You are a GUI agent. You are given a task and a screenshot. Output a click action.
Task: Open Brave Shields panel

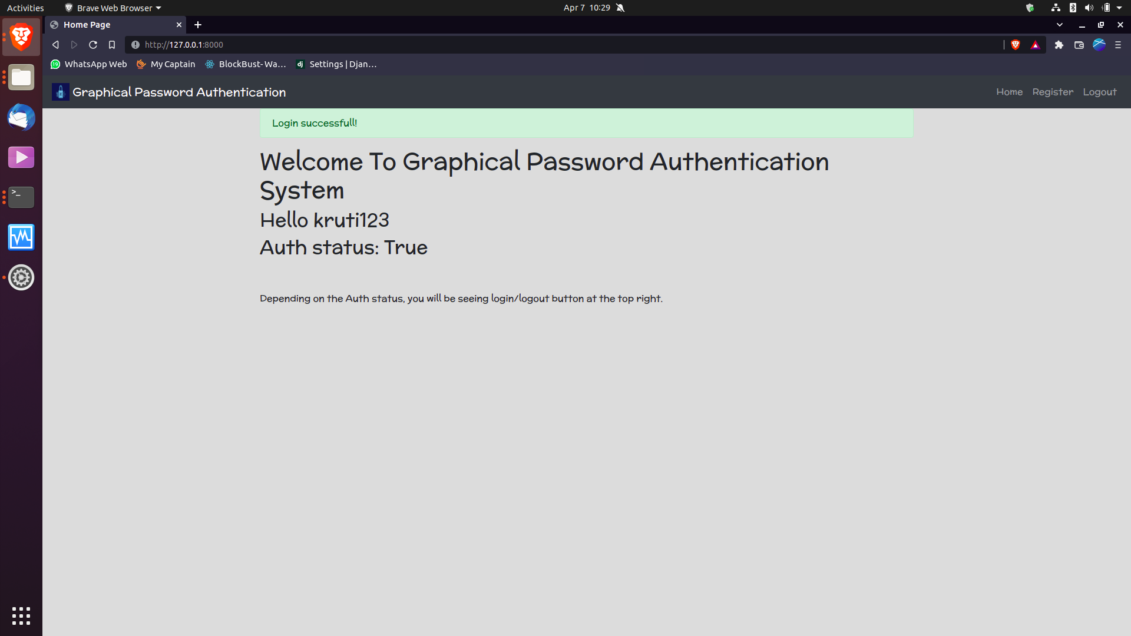click(x=1015, y=44)
